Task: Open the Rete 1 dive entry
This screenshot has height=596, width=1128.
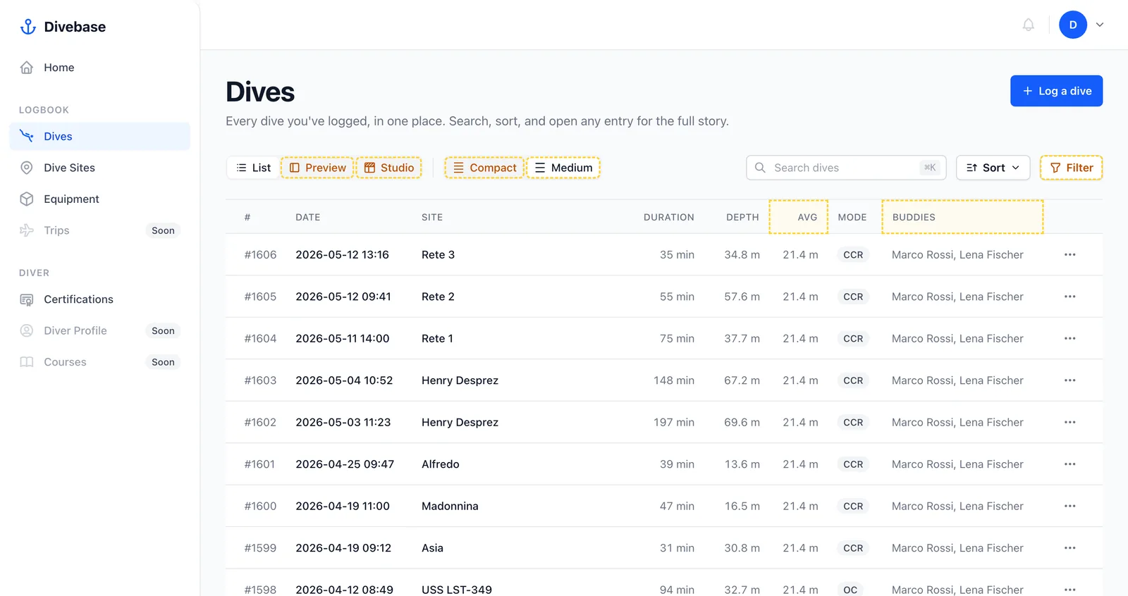Action: pyautogui.click(x=437, y=338)
